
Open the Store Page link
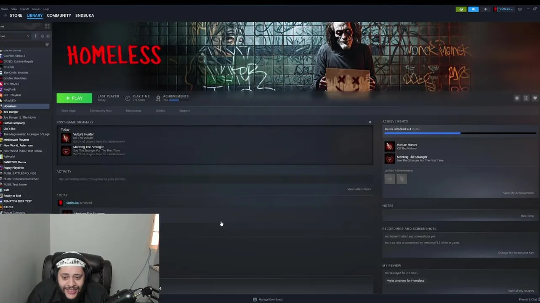click(x=69, y=111)
